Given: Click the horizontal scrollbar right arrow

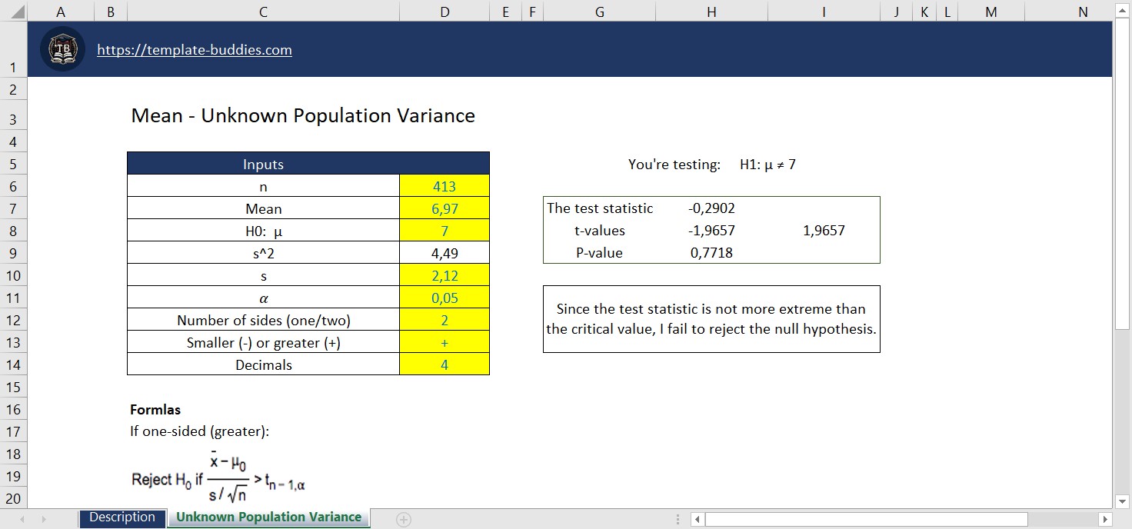Looking at the screenshot, I should click(x=1104, y=519).
